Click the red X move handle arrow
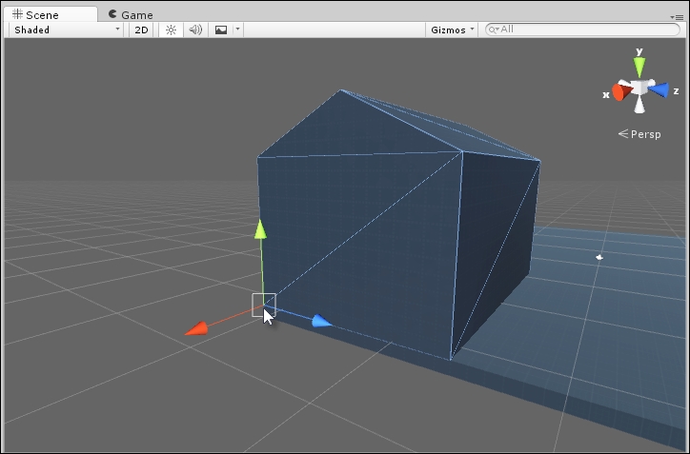Viewport: 690px width, 454px height. 196,329
